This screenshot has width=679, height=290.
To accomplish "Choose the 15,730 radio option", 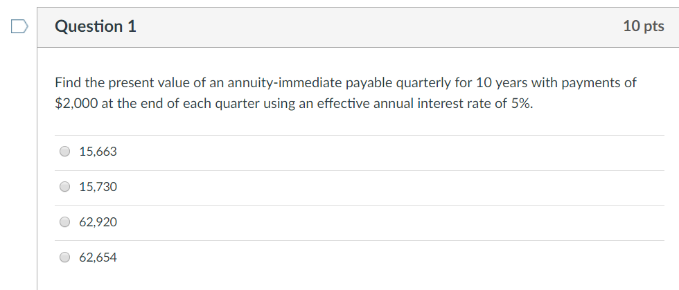I will coord(65,187).
